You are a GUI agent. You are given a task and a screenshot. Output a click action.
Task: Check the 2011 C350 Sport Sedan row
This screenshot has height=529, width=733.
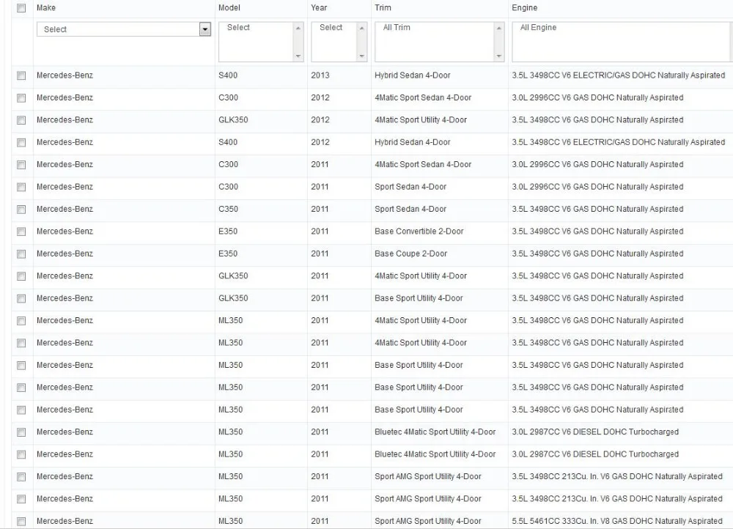coord(21,210)
